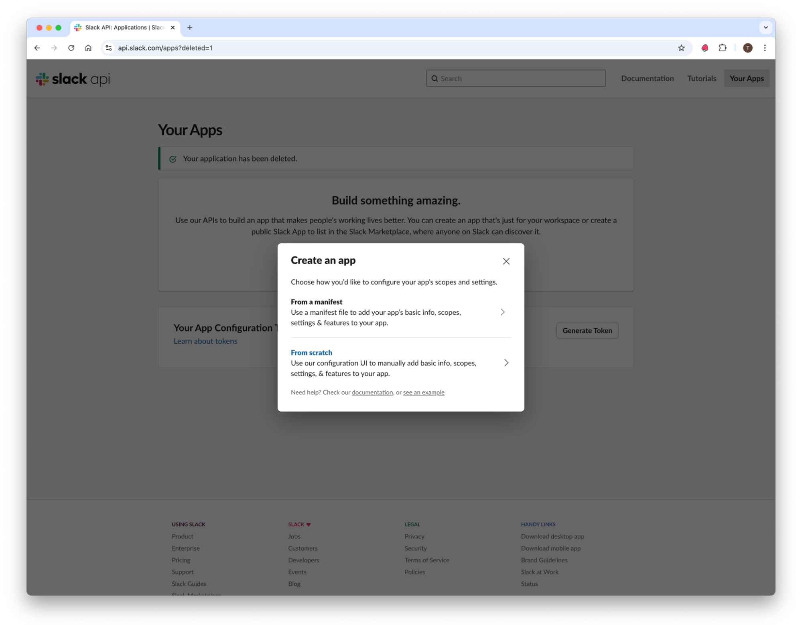Image resolution: width=802 pixels, height=631 pixels.
Task: Select the From a manifest heading
Action: point(316,301)
